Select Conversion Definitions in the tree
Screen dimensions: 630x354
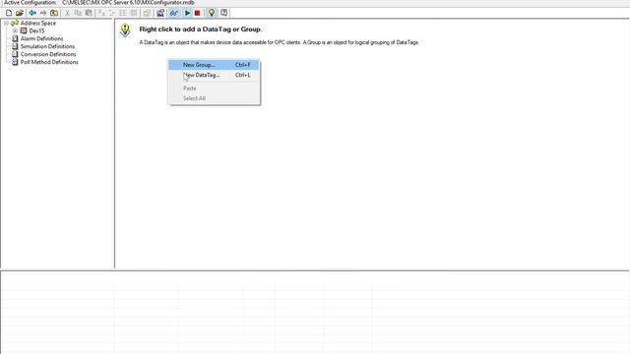(x=48, y=54)
